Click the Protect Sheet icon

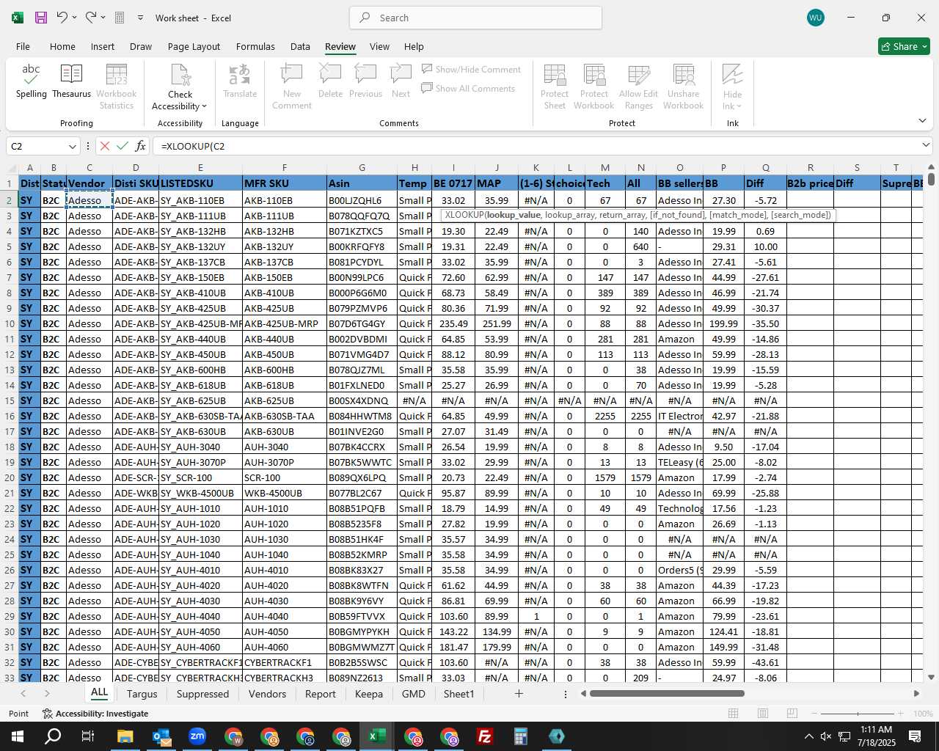pos(555,75)
